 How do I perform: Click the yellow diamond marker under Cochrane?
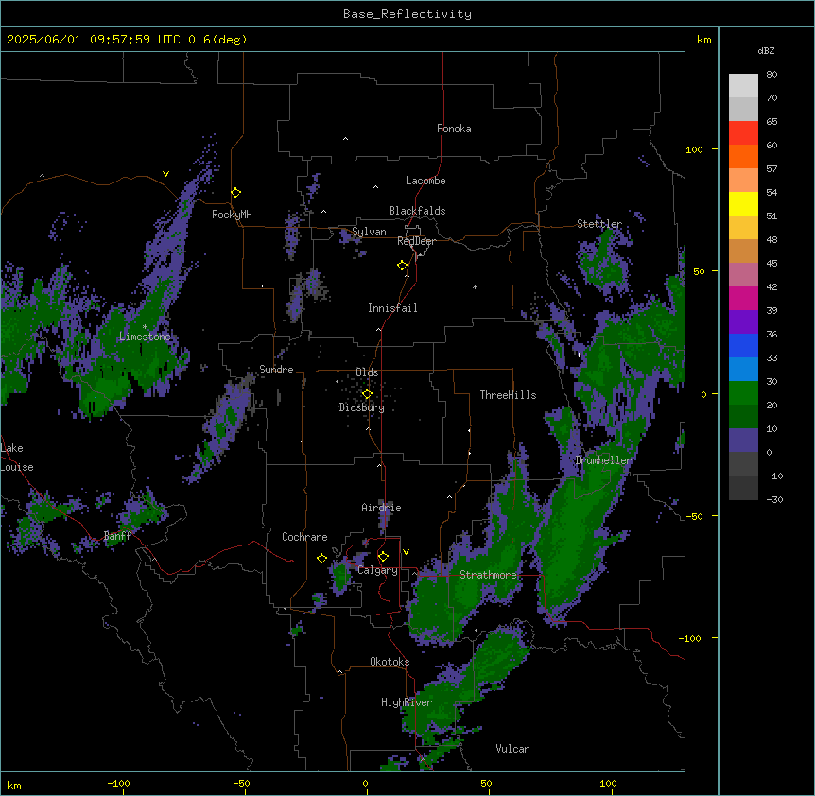tap(321, 558)
